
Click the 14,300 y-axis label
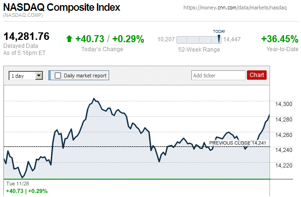(283, 104)
